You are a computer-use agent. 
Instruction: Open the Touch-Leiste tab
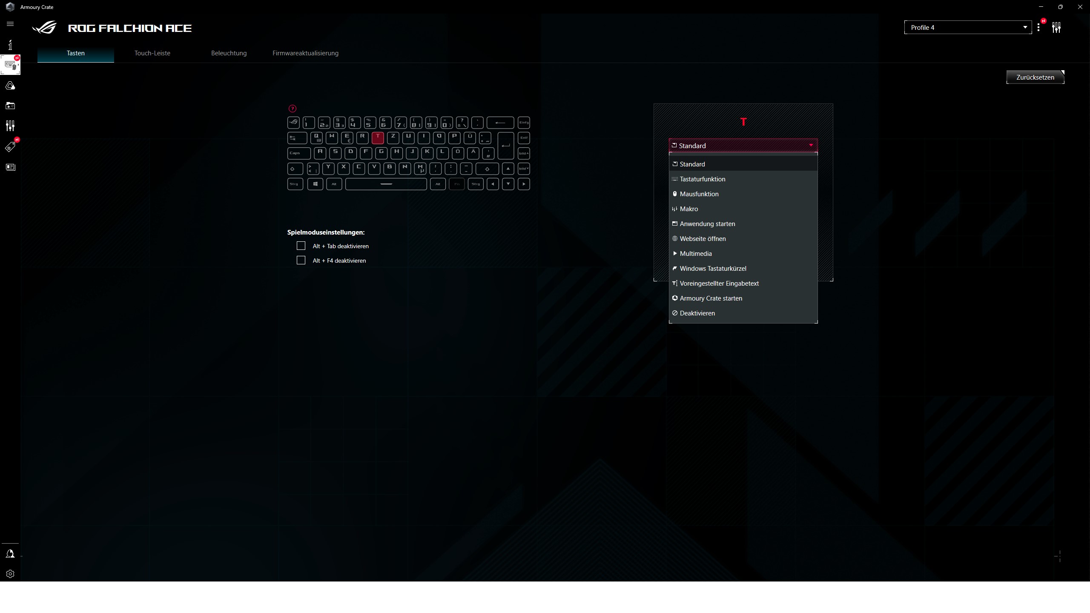[x=152, y=53]
